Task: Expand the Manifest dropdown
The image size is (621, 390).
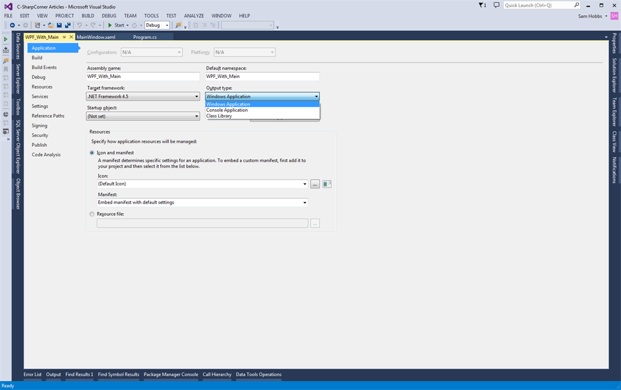Action: 203,203
